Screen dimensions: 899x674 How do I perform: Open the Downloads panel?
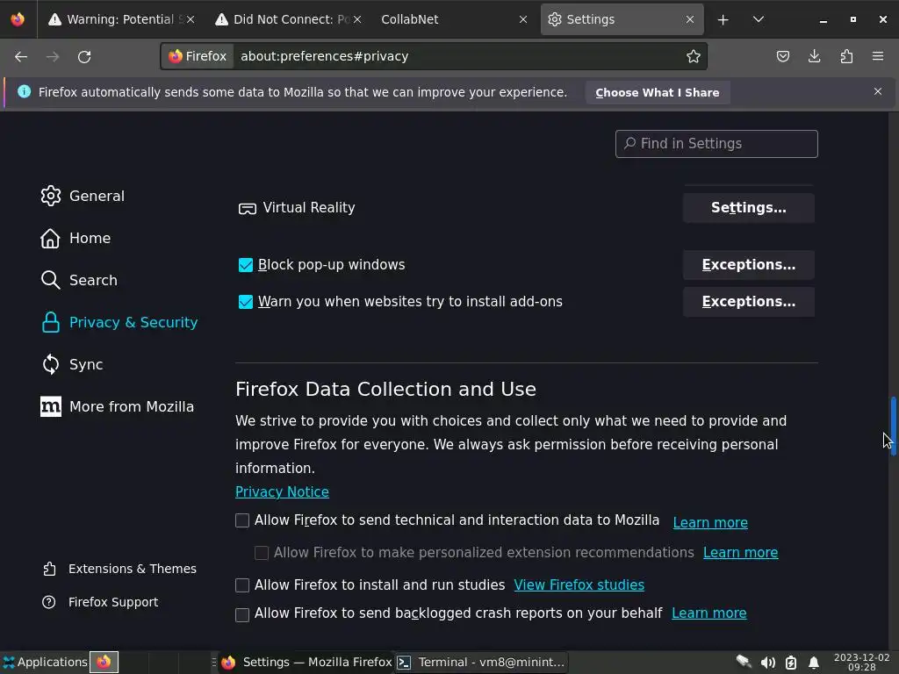pyautogui.click(x=814, y=56)
